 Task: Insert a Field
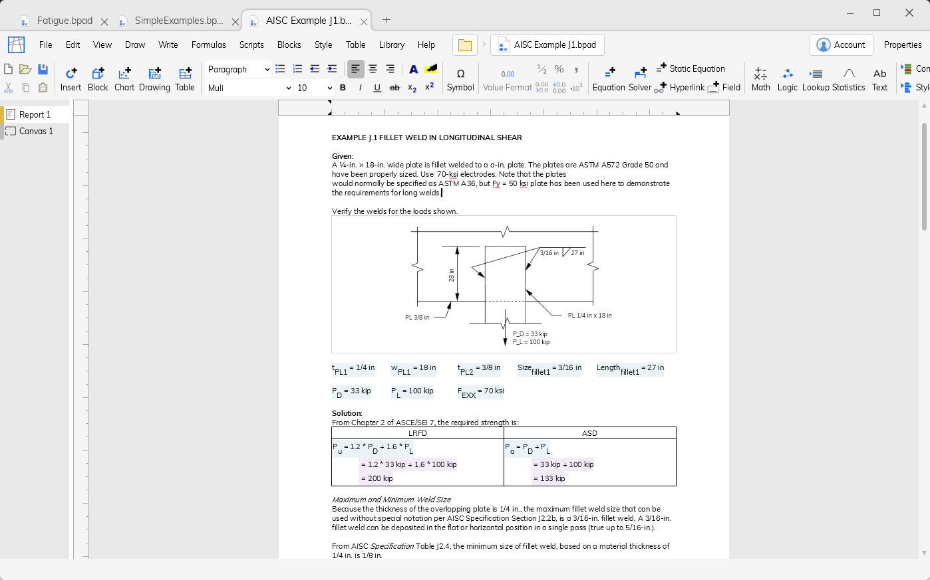[724, 87]
